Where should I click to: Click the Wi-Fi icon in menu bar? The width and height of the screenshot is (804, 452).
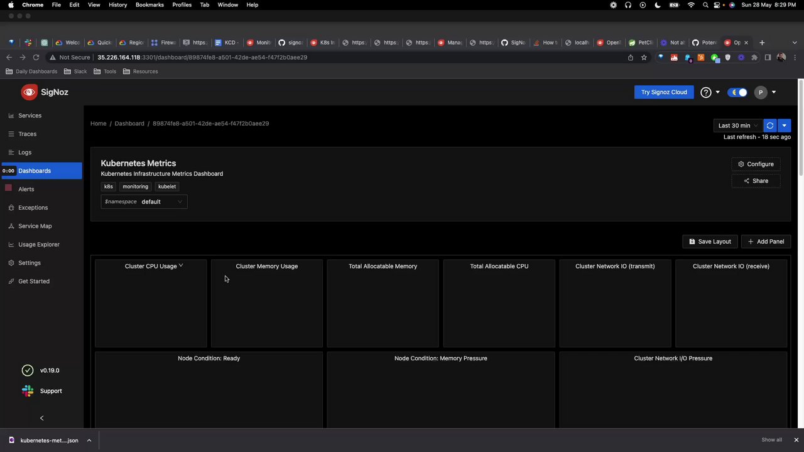(691, 5)
